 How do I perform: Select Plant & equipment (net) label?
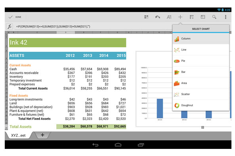click(26, 111)
